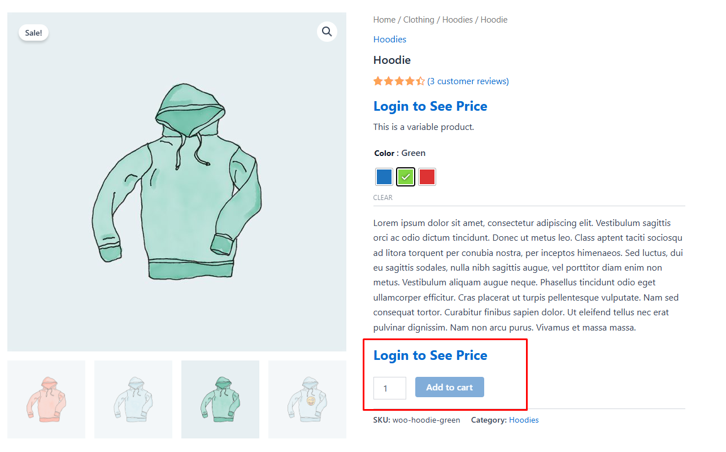Click the first orange rating star
The width and height of the screenshot is (726, 452).
377,81
